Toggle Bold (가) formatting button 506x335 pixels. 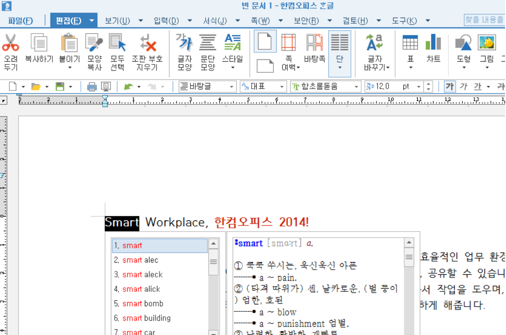coord(449,86)
